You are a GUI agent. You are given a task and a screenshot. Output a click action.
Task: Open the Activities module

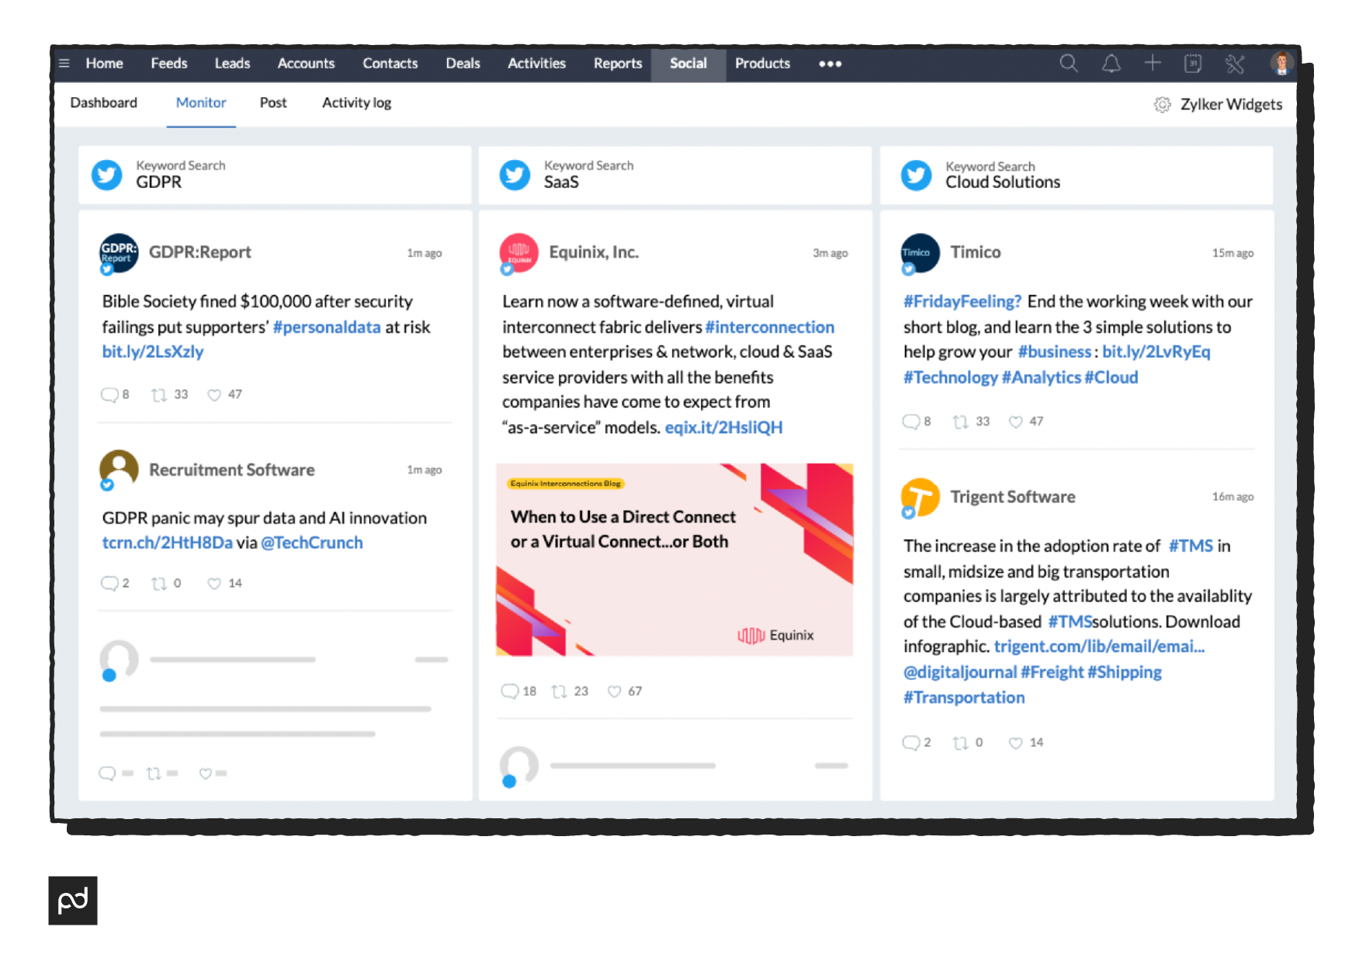[x=537, y=64]
